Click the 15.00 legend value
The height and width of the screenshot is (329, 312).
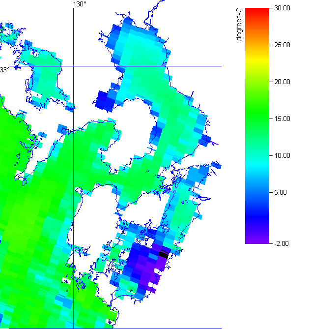(282, 119)
